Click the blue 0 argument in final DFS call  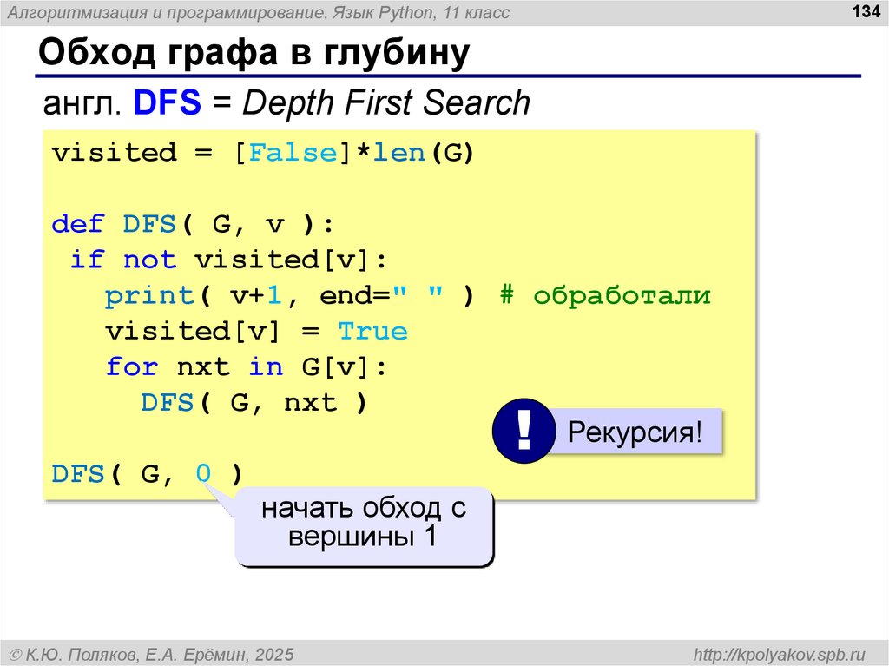click(x=202, y=474)
